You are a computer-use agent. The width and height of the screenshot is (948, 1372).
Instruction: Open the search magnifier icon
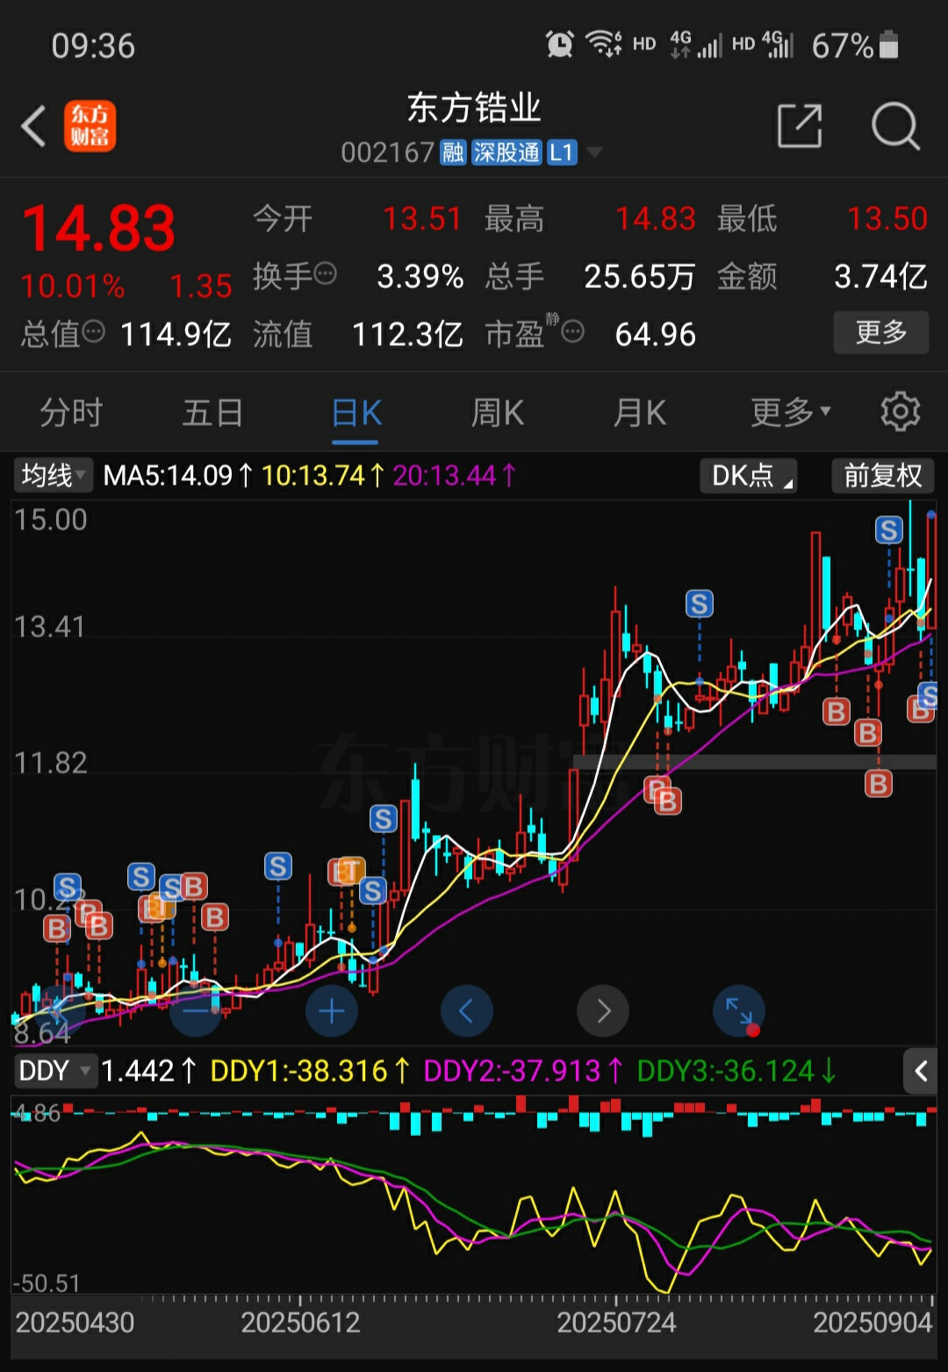pos(895,126)
